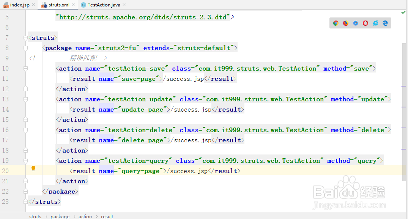This screenshot has height=219, width=408.
Task: Click the light bulb intention icon
Action: (x=33, y=169)
